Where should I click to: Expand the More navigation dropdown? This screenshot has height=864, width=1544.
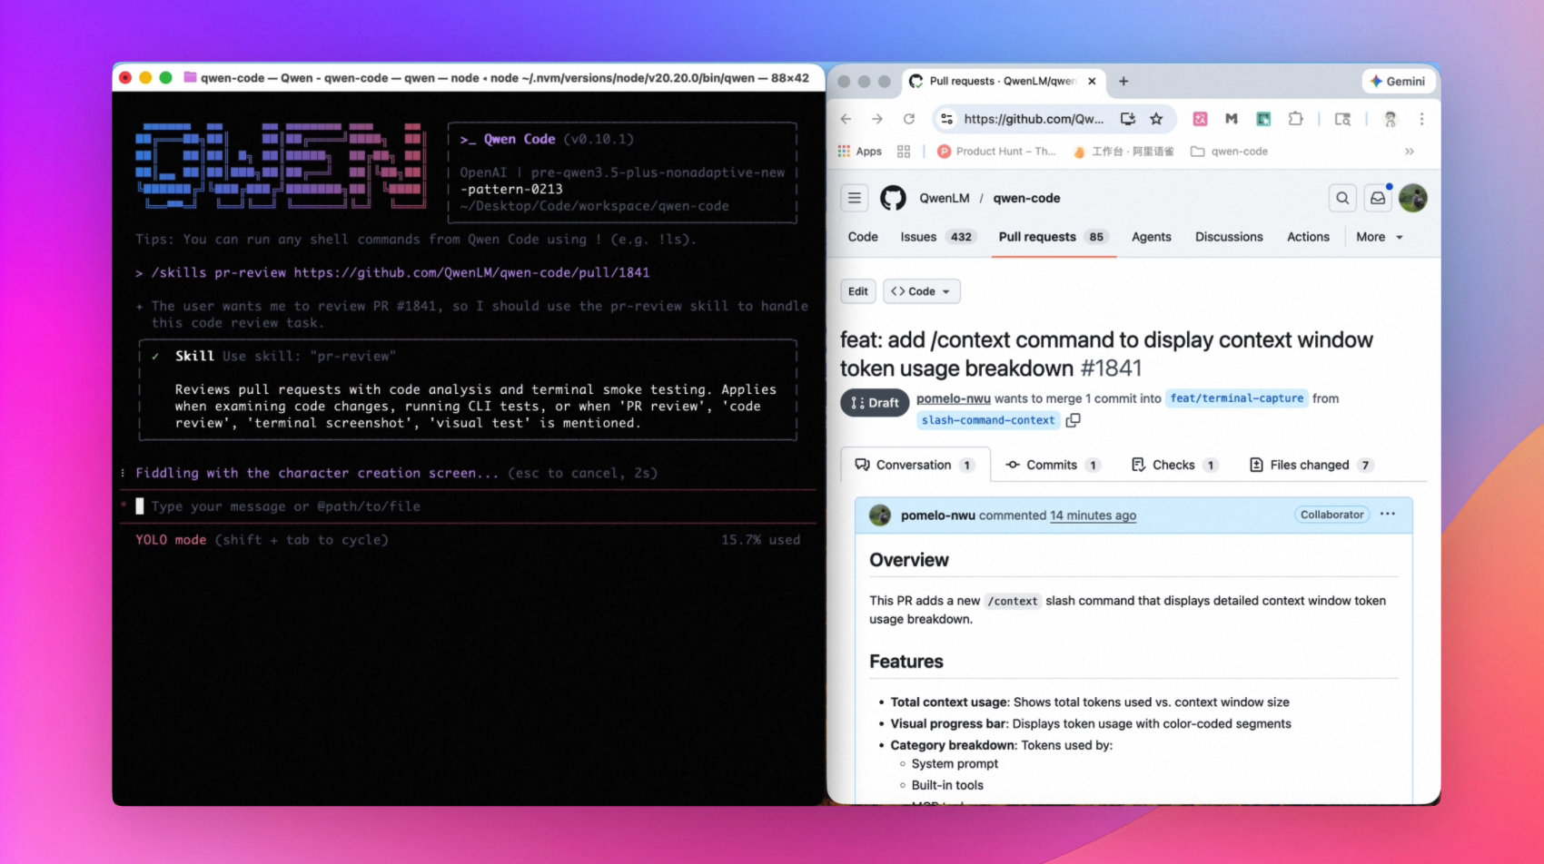tap(1378, 237)
